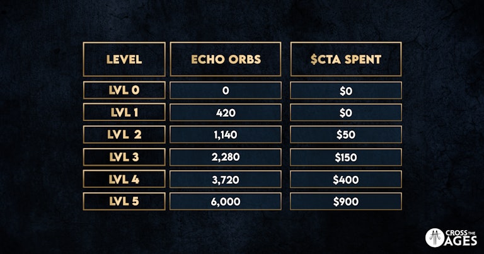Viewport: 484px width, 254px height.
Task: Click the ECHO ORBS column header
Action: click(226, 59)
